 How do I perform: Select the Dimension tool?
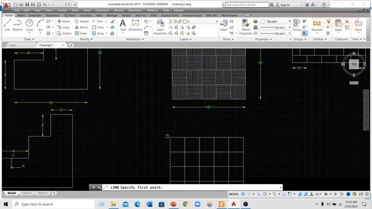click(x=135, y=25)
